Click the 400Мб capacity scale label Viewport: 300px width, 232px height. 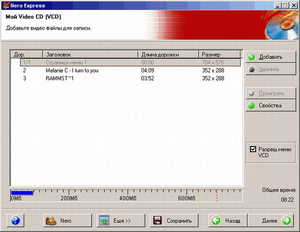tap(127, 198)
